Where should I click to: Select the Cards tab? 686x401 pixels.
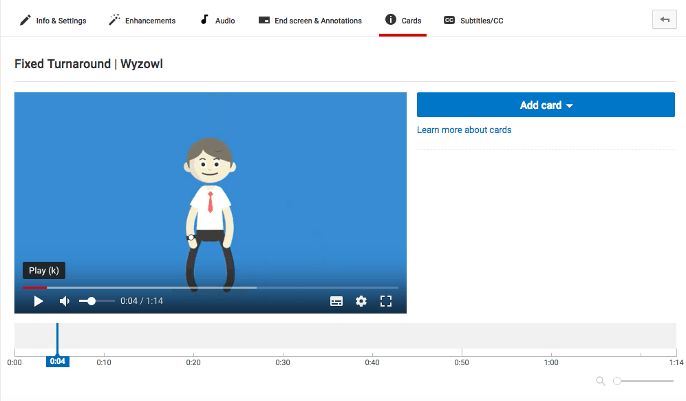(x=403, y=21)
